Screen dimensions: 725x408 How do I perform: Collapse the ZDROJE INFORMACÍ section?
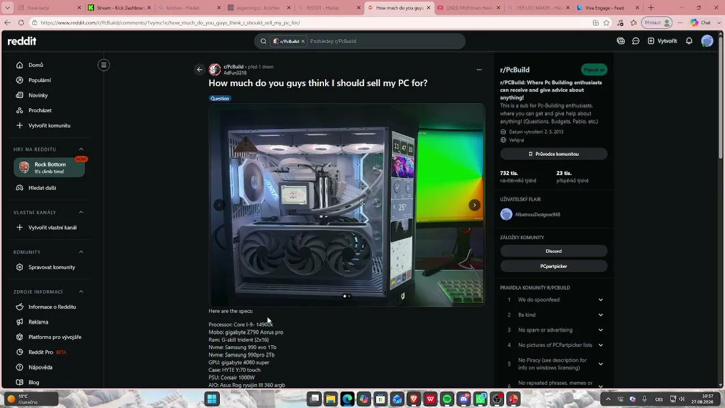coord(81,292)
